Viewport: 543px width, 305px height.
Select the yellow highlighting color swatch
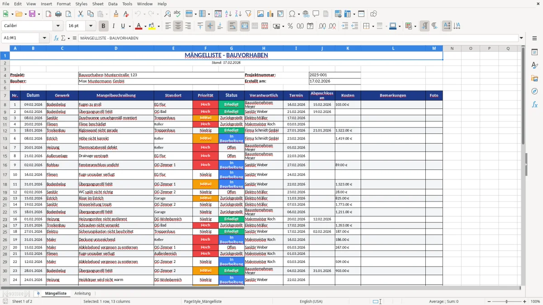(152, 26)
